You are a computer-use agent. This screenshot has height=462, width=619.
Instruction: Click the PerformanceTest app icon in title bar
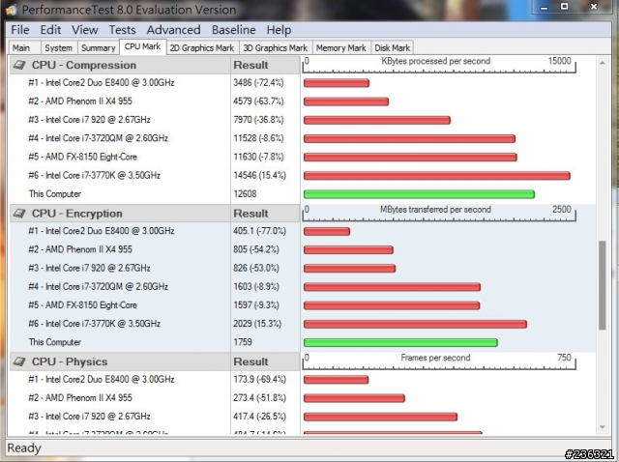(12, 10)
